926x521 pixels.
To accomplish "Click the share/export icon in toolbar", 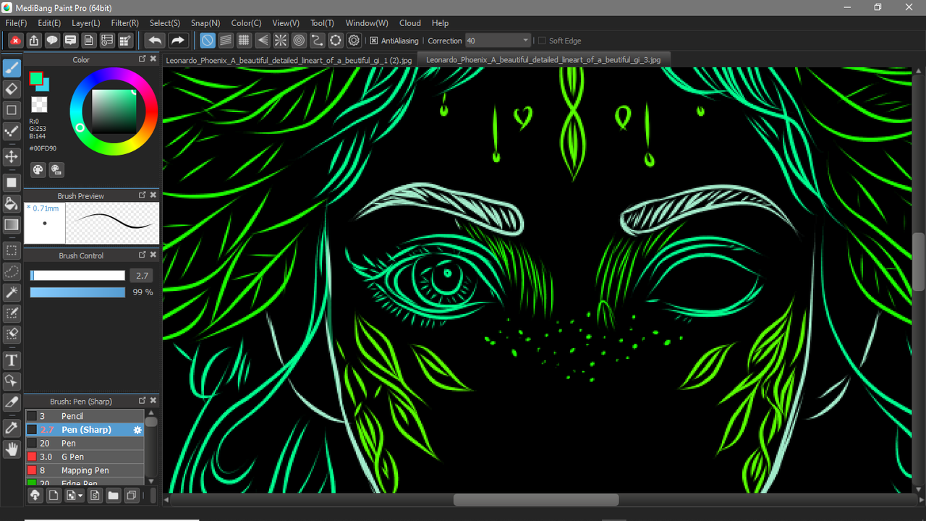I will [34, 41].
